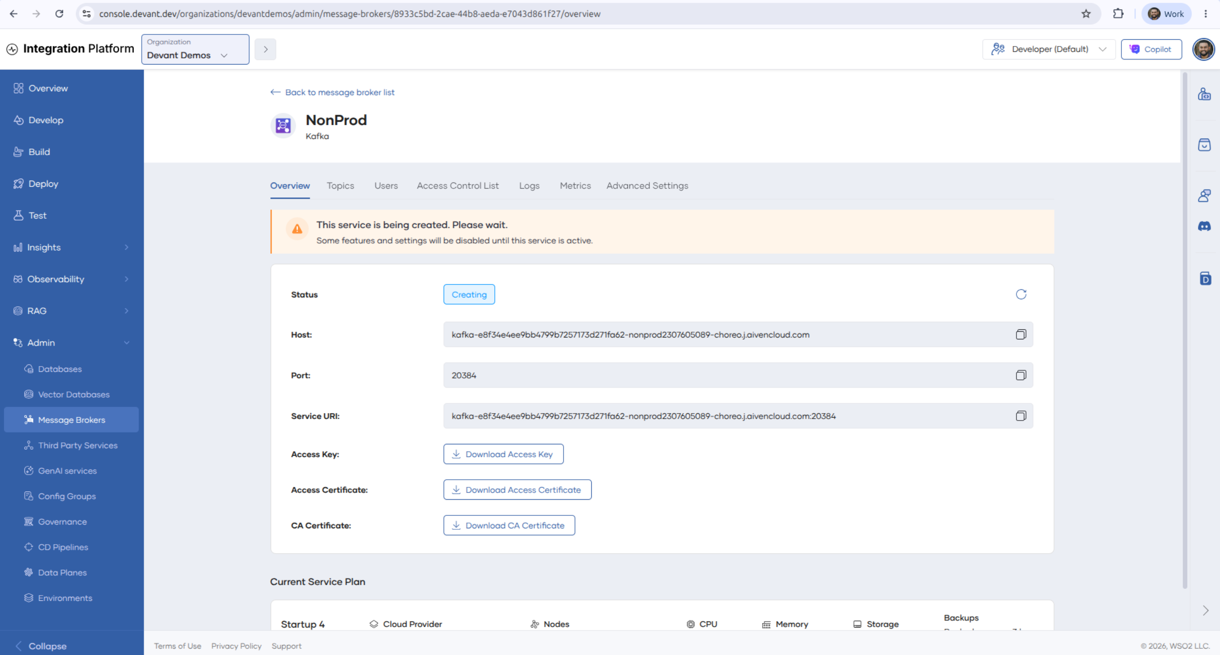Screen dimensions: 1220x655
Task: Switch to the Topics tab
Action: click(340, 186)
